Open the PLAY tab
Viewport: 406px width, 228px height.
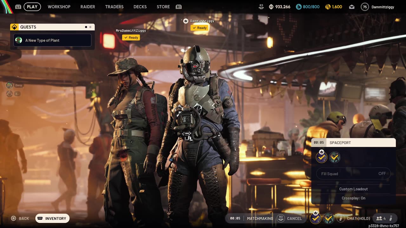pyautogui.click(x=32, y=7)
